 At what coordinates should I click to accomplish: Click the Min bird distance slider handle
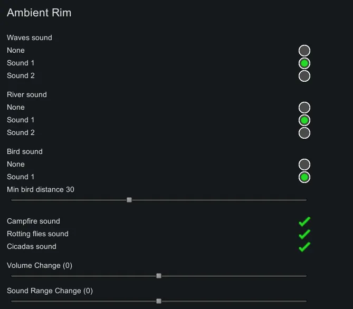(x=129, y=200)
